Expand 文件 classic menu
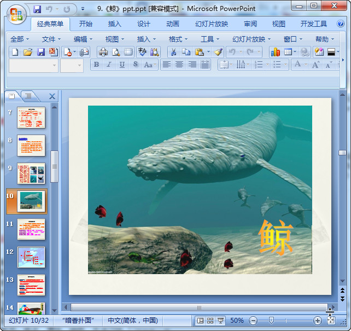This screenshot has height=331, width=351. pos(51,39)
